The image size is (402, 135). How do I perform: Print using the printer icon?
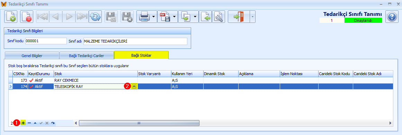pos(144,17)
